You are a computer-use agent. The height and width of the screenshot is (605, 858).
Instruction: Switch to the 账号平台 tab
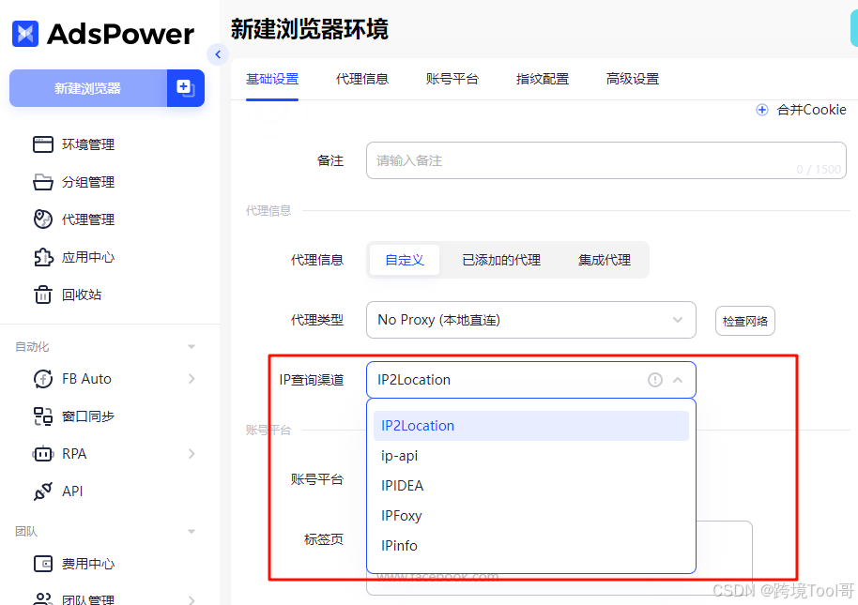pos(452,79)
